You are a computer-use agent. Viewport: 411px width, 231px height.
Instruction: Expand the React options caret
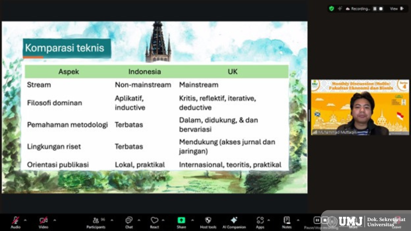pos(163,220)
